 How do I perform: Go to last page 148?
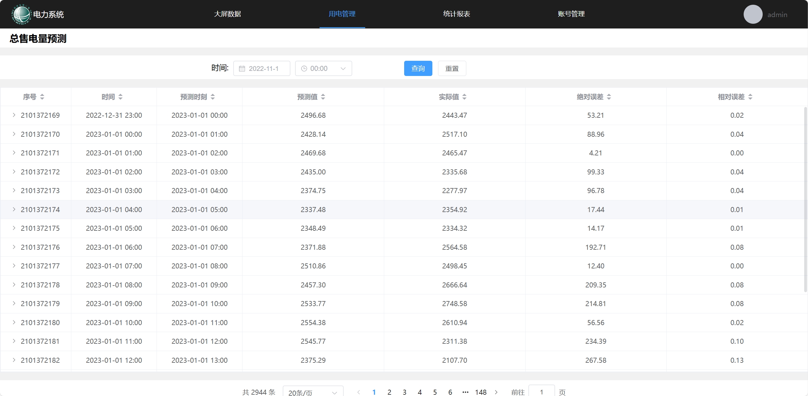point(481,392)
